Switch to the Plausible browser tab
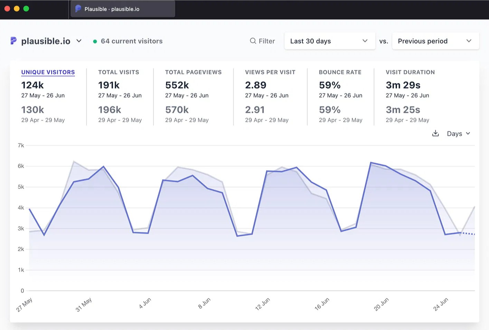The image size is (489, 330). tap(123, 9)
